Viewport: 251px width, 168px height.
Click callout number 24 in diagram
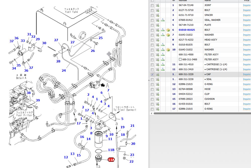tap(64, 70)
